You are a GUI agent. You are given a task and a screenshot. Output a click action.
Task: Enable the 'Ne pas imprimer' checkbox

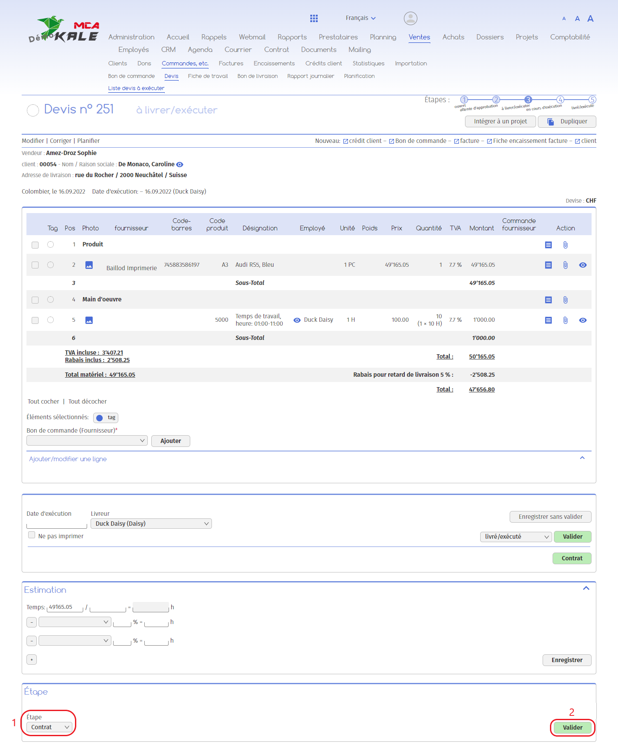[x=32, y=535]
